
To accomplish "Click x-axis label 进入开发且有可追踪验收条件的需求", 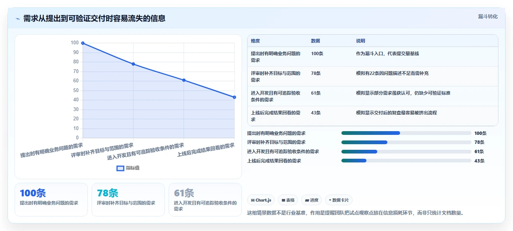I will click(x=145, y=151).
